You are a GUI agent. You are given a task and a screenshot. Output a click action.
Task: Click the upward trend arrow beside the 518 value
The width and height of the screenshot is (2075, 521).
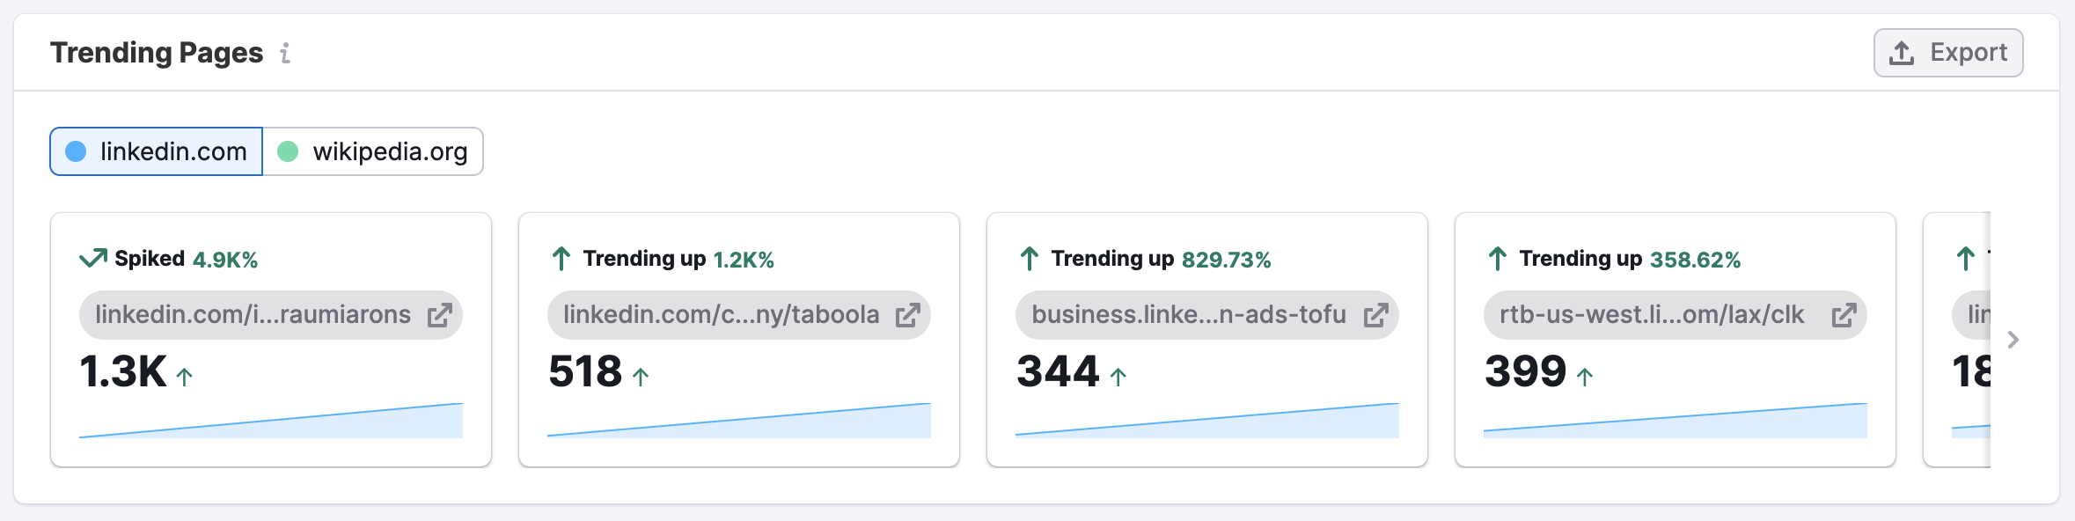[x=641, y=376]
